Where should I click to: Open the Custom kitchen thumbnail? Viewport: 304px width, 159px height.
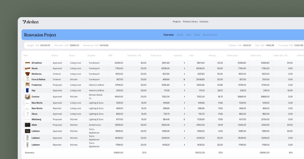(28, 97)
